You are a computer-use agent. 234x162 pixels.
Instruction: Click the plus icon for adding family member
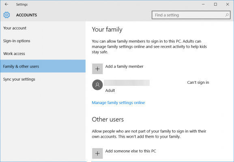(97, 69)
